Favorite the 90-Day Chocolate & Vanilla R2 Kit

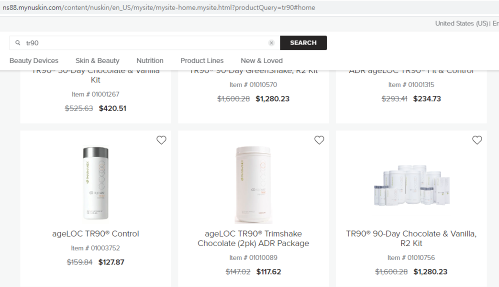[x=477, y=140]
